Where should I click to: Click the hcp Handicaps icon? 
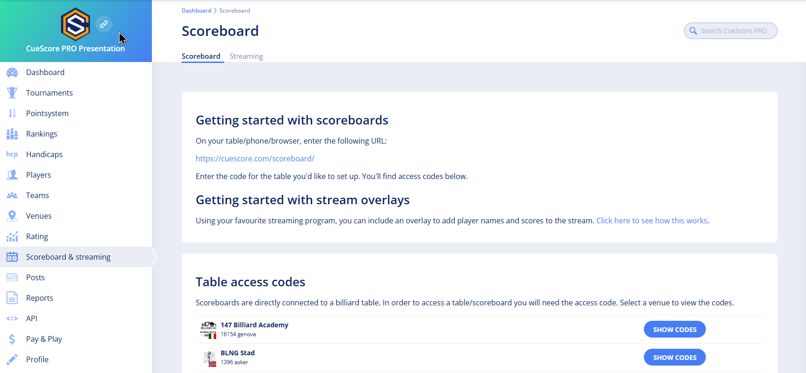[x=12, y=154]
